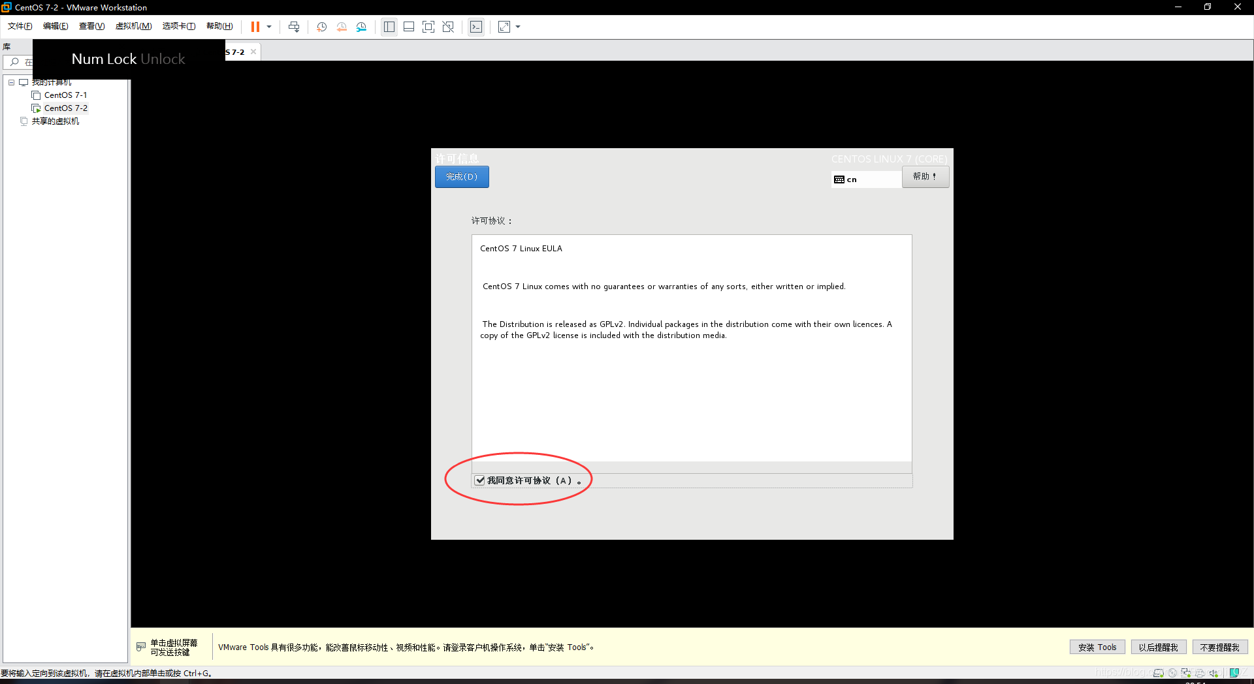The width and height of the screenshot is (1254, 684).
Task: Click the CENTOS LINUX 7 (CORE) heading text
Action: [889, 159]
